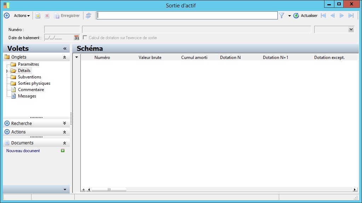The height and width of the screenshot is (203, 362).
Task: Collapse the Documents section
Action: [65, 143]
